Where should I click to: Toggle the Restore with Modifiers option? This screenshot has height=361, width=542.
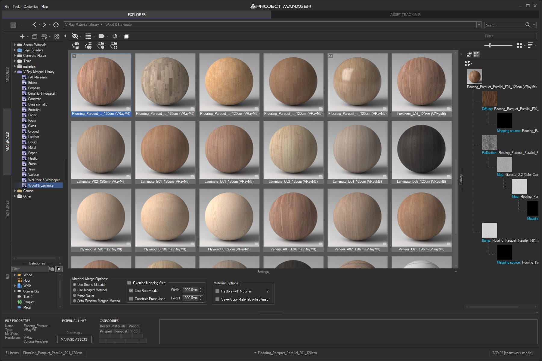pos(217,291)
